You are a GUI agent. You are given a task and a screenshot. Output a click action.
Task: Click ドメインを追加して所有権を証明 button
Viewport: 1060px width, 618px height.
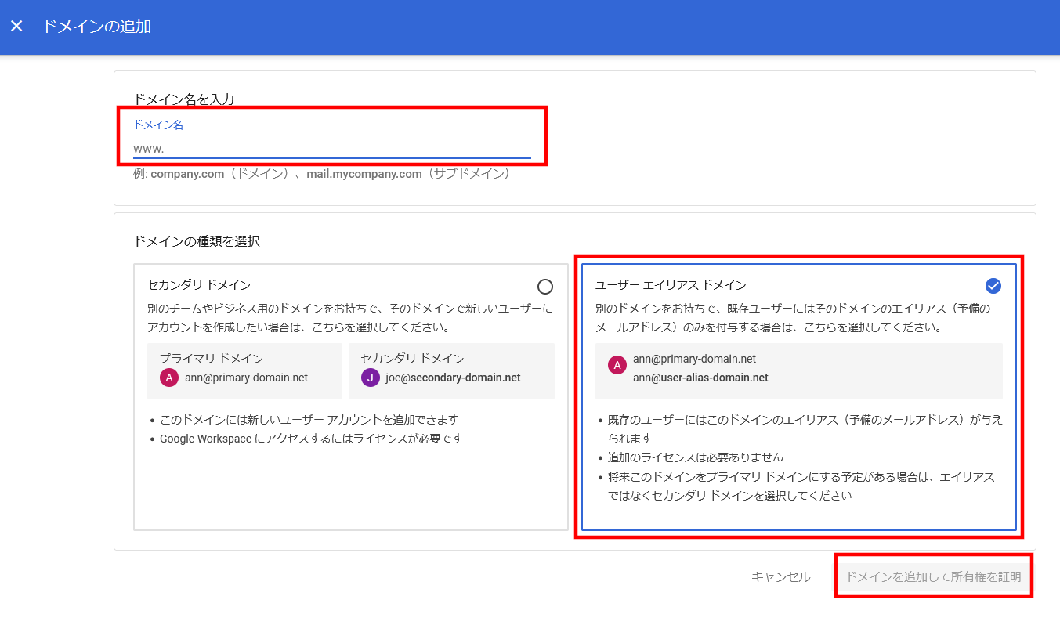click(x=932, y=577)
